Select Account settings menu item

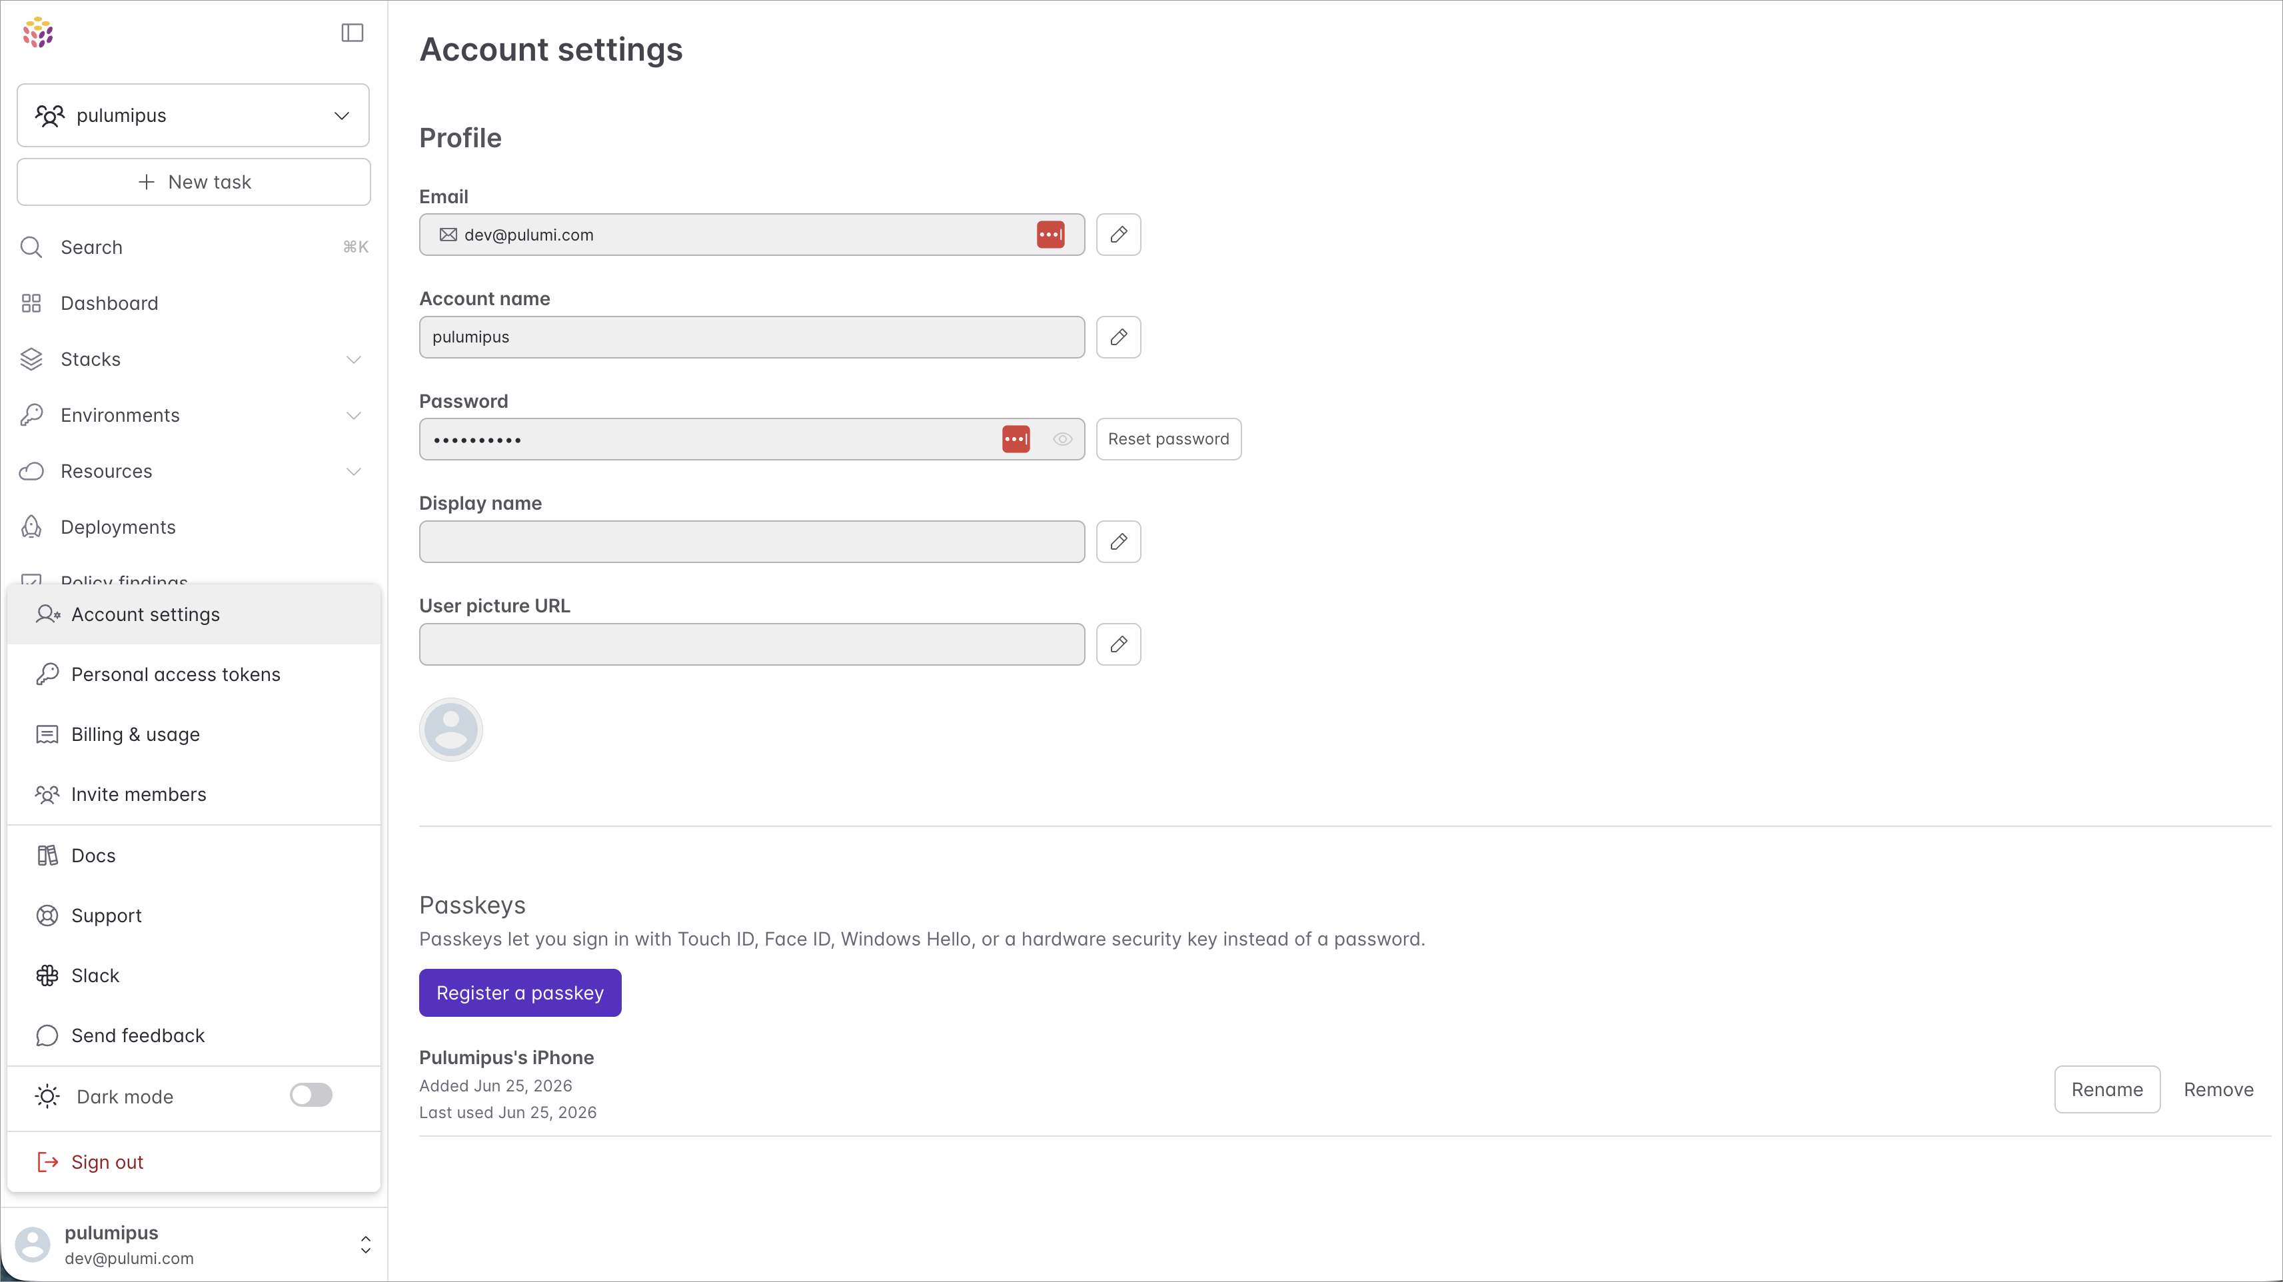coord(194,614)
